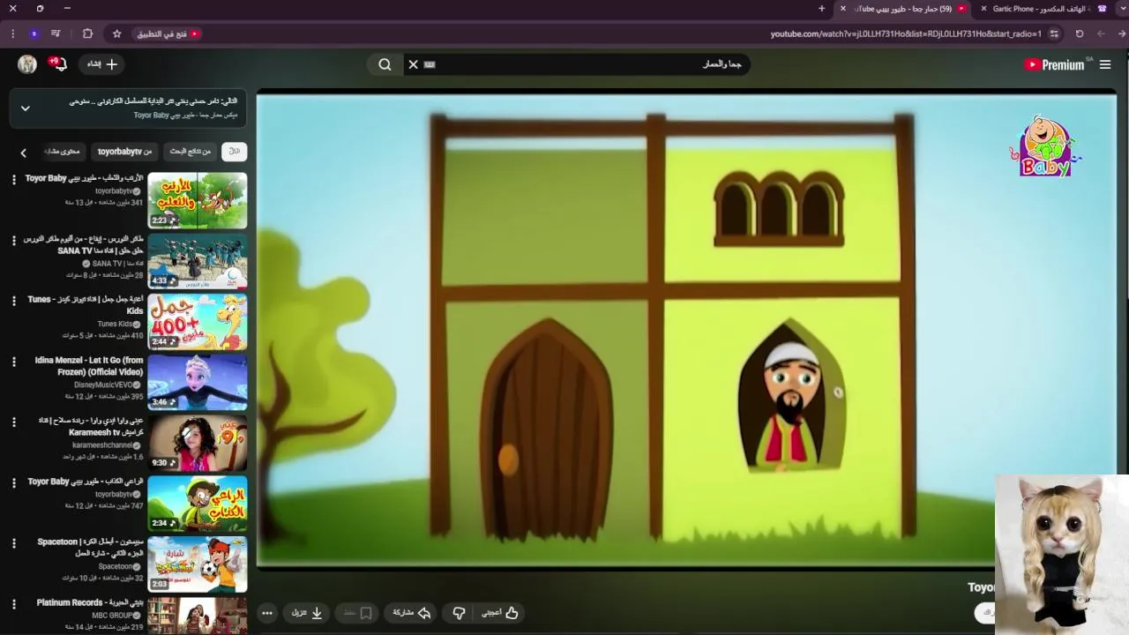Open options menu for Tunes Kids video
Viewport: 1129px width, 635px height.
point(13,302)
